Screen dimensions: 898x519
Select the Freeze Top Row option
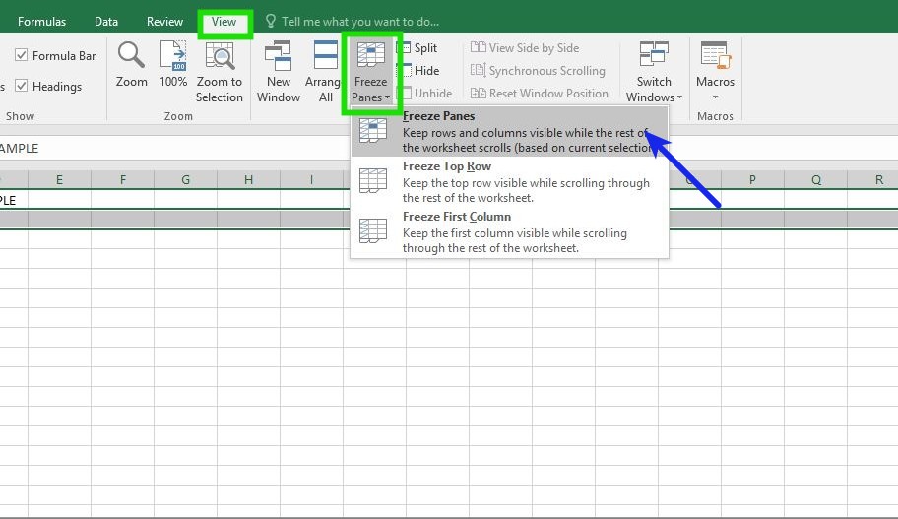click(x=509, y=181)
